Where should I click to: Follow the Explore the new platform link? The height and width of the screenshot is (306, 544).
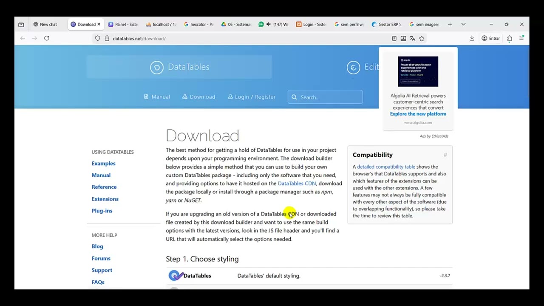[418, 114]
